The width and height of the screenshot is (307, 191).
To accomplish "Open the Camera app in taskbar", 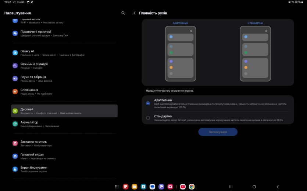I will pyautogui.click(x=170, y=187).
